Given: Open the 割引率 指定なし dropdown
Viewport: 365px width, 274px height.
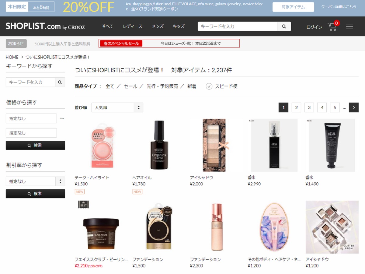Looking at the screenshot, I should 35,181.
